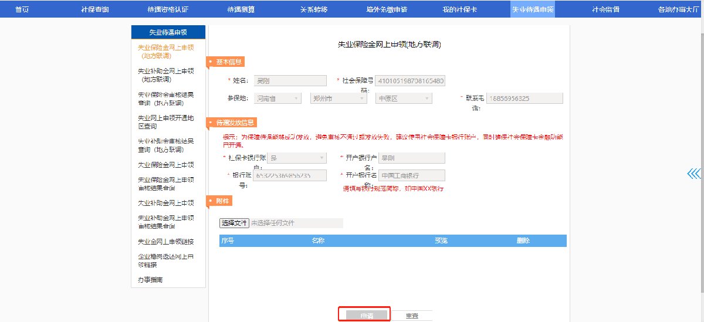This screenshot has height=322, width=704.
Task: Open the 办事指南 sidebar link
Action: pos(150,280)
